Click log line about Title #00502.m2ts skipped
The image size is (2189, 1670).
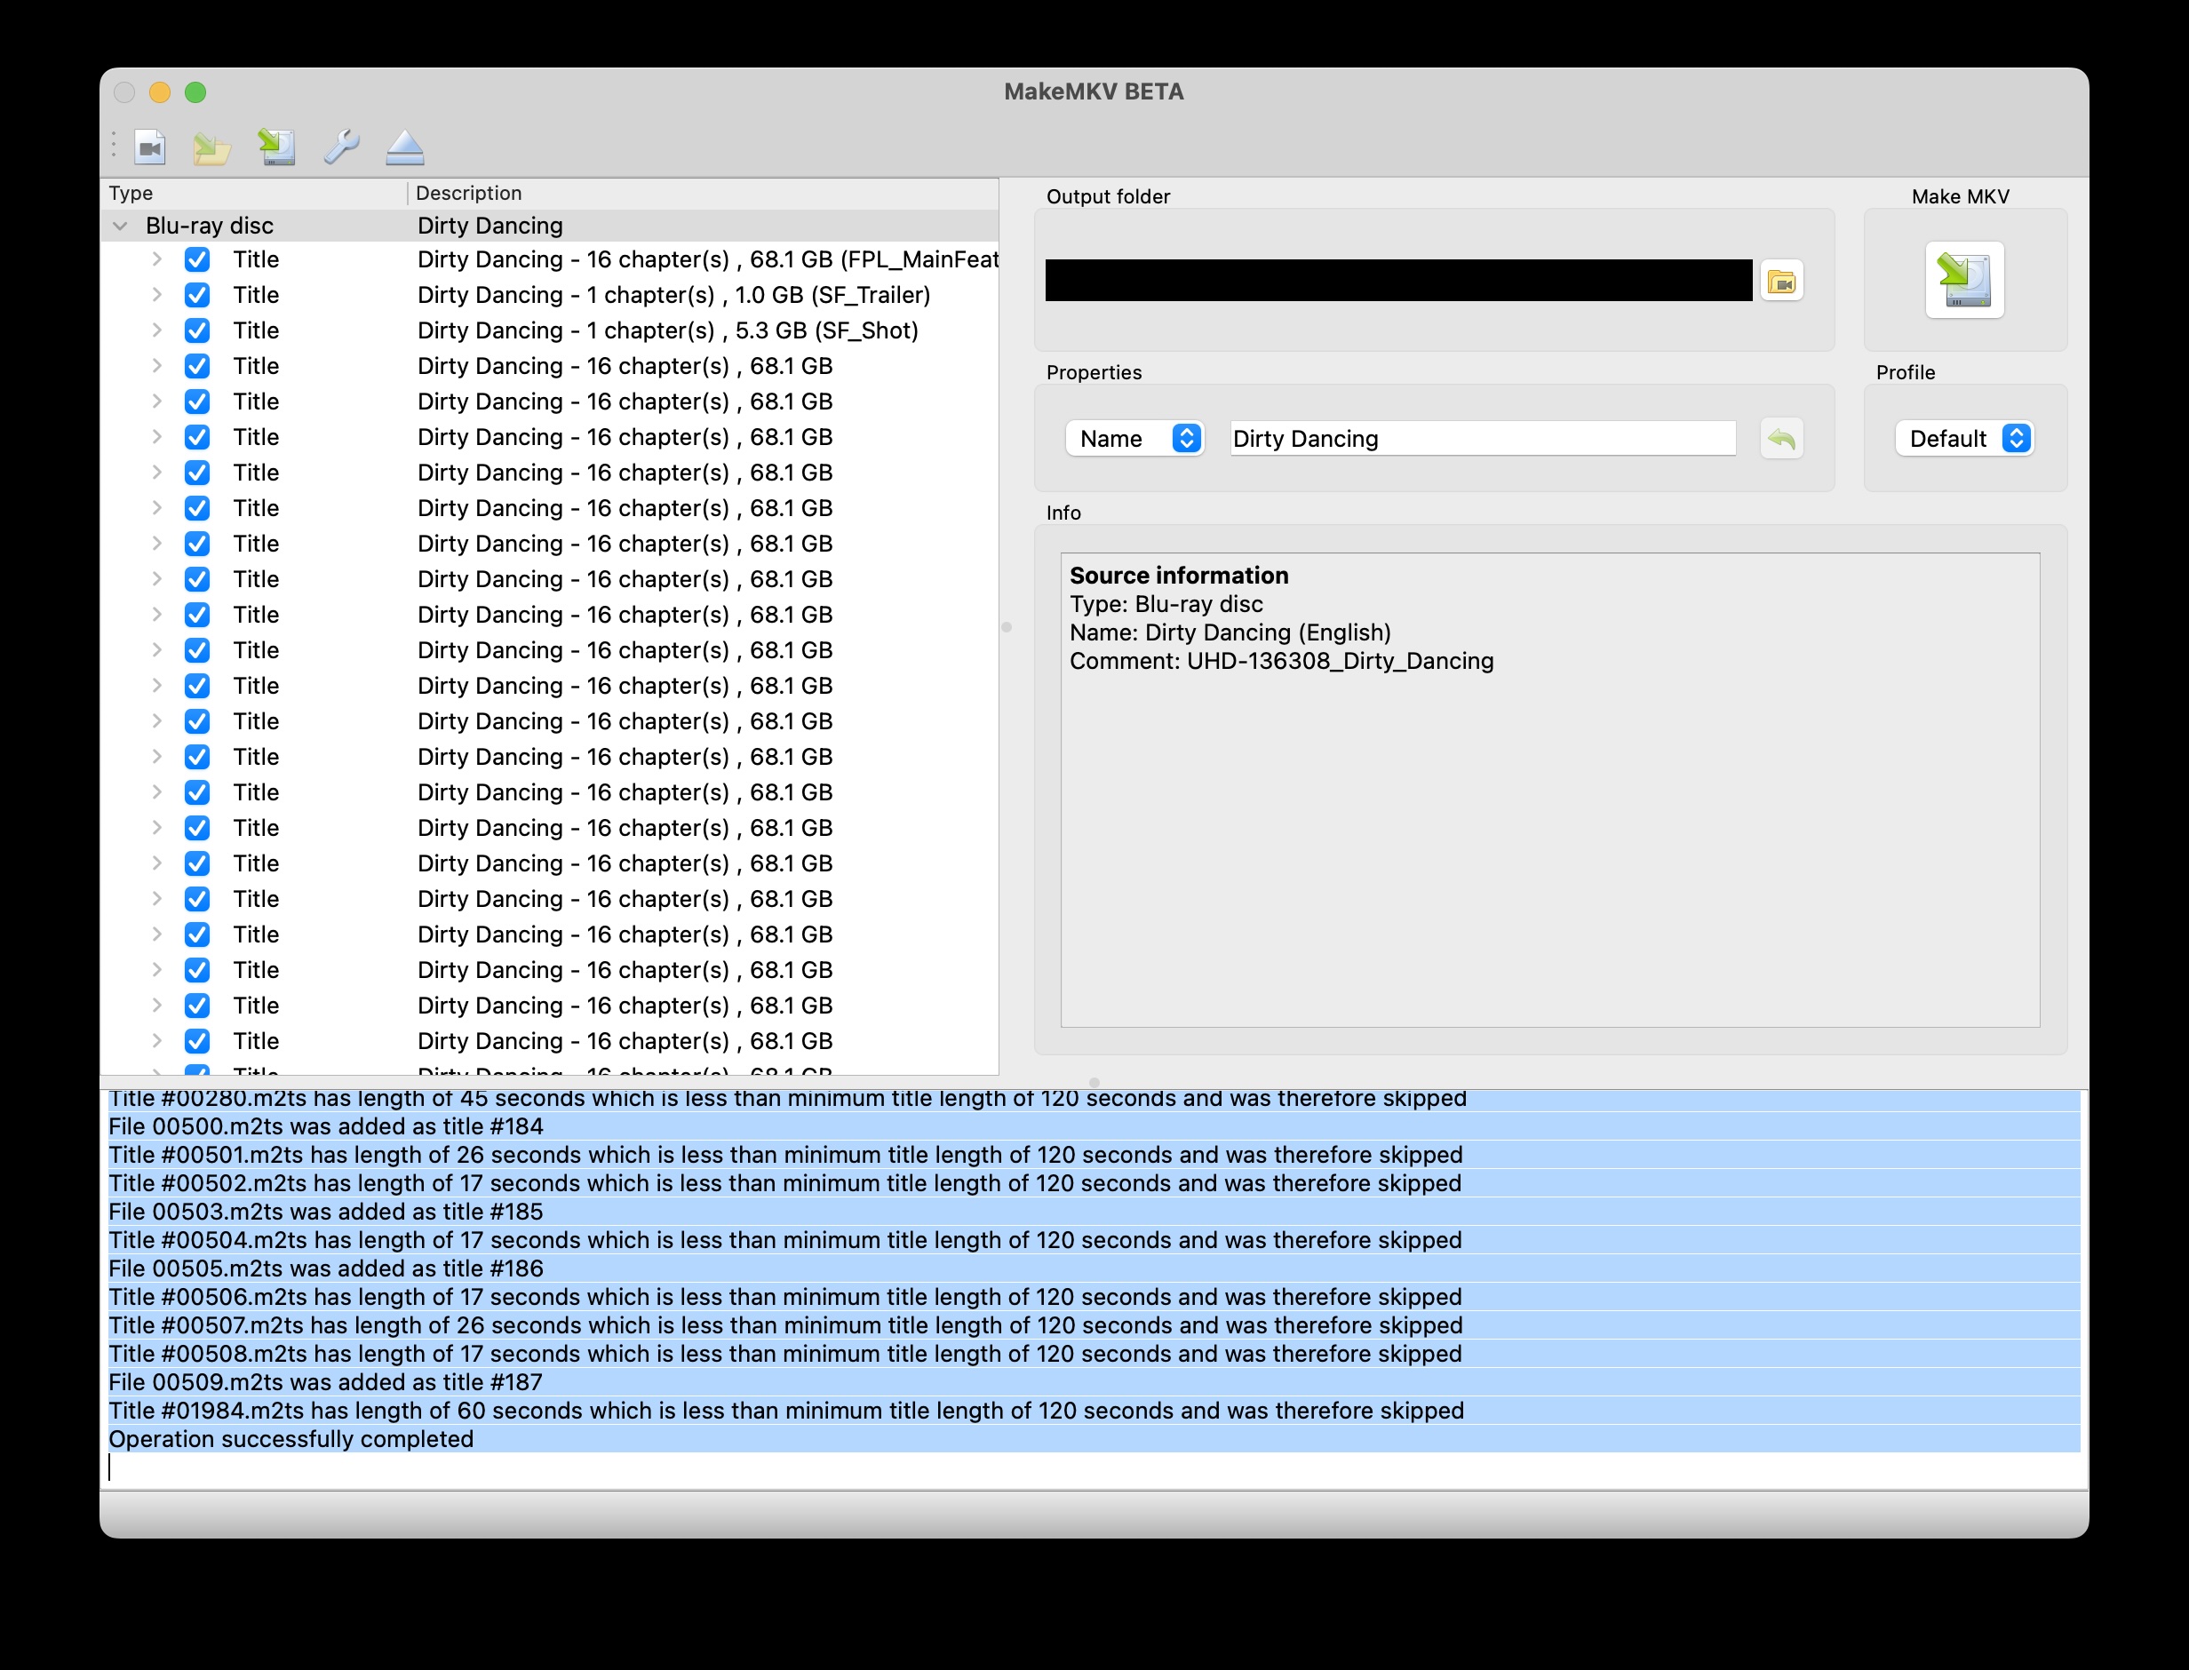coord(785,1183)
